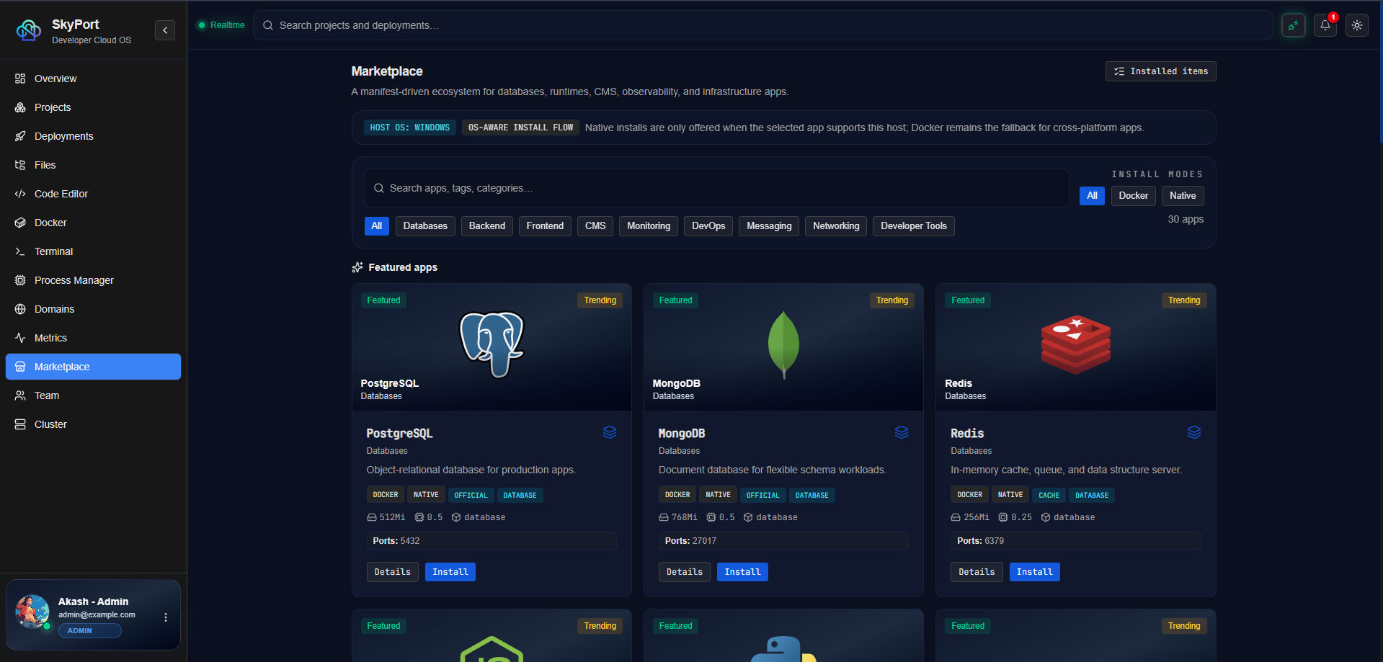Click the Ports: 27017 field

(783, 541)
